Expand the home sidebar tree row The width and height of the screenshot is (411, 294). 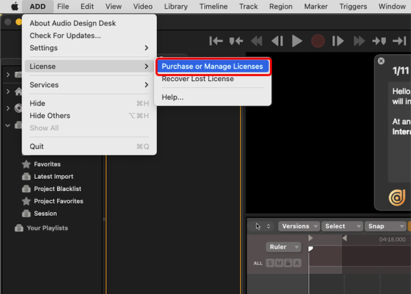pos(8,92)
